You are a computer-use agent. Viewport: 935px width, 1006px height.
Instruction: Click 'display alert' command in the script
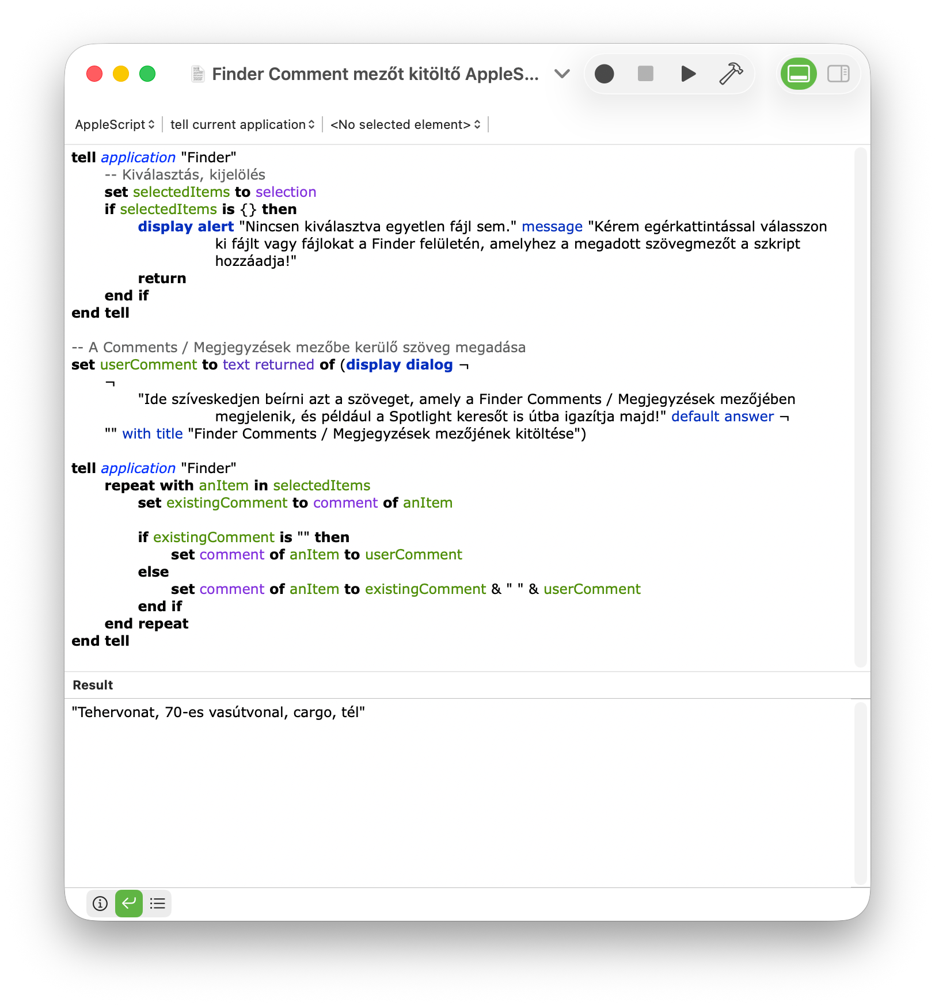coord(185,227)
